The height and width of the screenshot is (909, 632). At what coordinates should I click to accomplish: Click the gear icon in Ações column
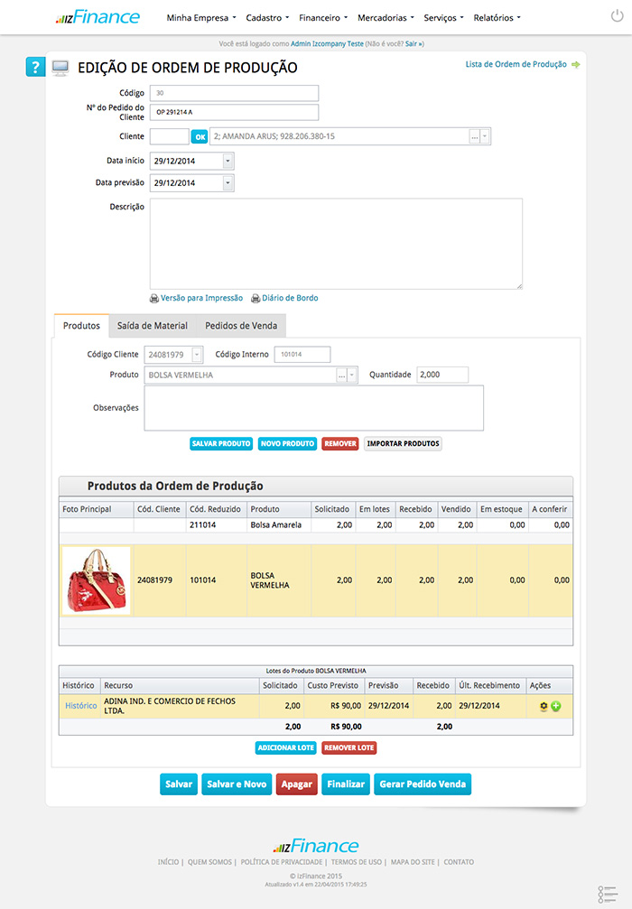pyautogui.click(x=544, y=706)
